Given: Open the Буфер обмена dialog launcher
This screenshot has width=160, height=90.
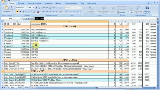Looking at the screenshot, I should pos(14,15).
